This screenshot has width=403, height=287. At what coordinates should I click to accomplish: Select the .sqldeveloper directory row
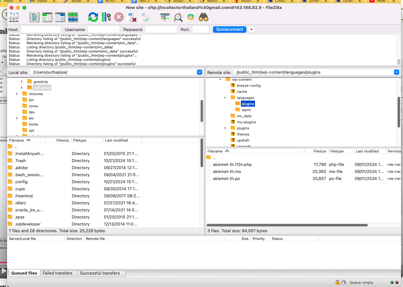click(x=103, y=224)
